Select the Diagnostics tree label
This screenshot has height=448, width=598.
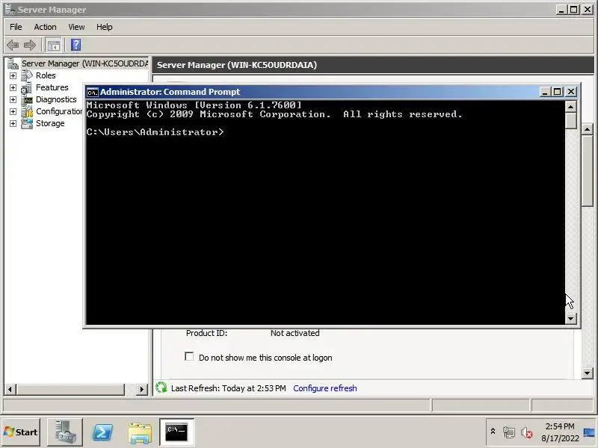(x=56, y=100)
